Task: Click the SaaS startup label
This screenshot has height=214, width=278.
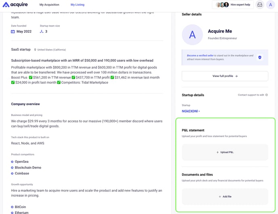Action: [21, 50]
